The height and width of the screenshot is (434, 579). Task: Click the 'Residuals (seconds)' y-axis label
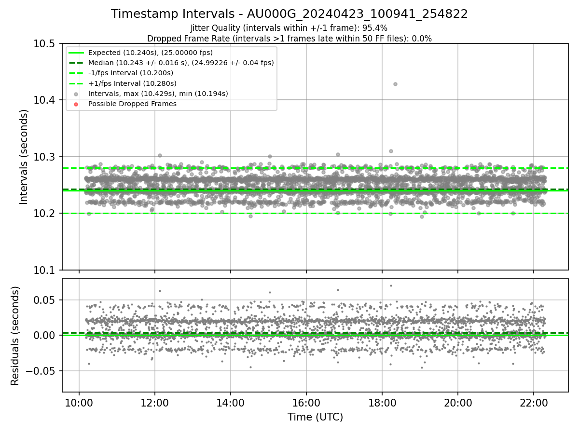[x=15, y=336]
